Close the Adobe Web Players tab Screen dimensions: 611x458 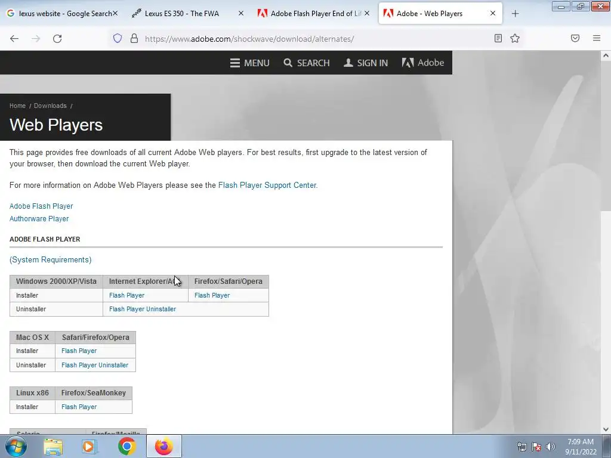click(x=492, y=13)
